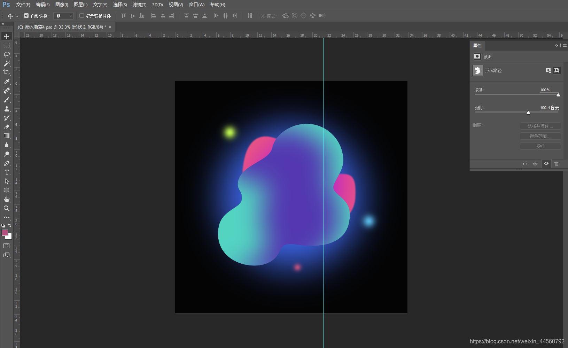Screen dimensions: 568x348
Task: Select the Zoom tool
Action: click(x=7, y=208)
